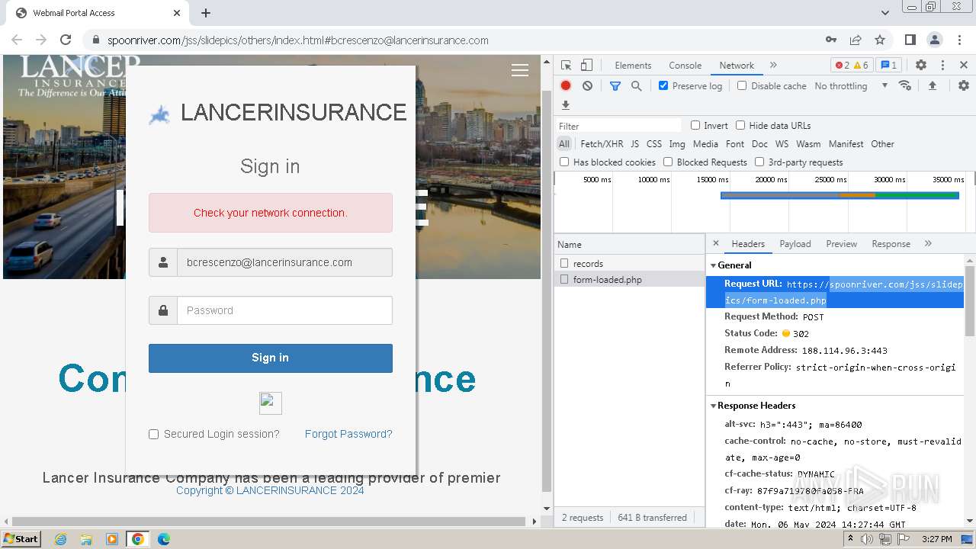Open a new browser tab
Screen dimensions: 976x549
(206, 13)
